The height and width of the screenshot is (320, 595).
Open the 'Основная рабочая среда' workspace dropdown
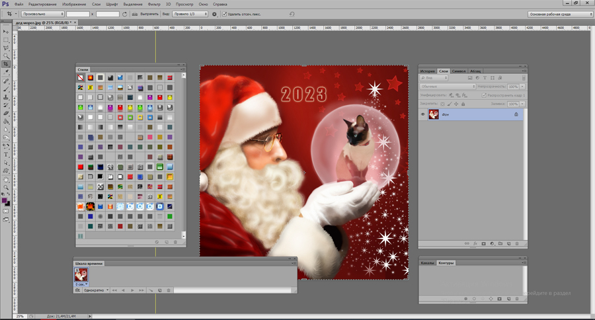pos(561,14)
